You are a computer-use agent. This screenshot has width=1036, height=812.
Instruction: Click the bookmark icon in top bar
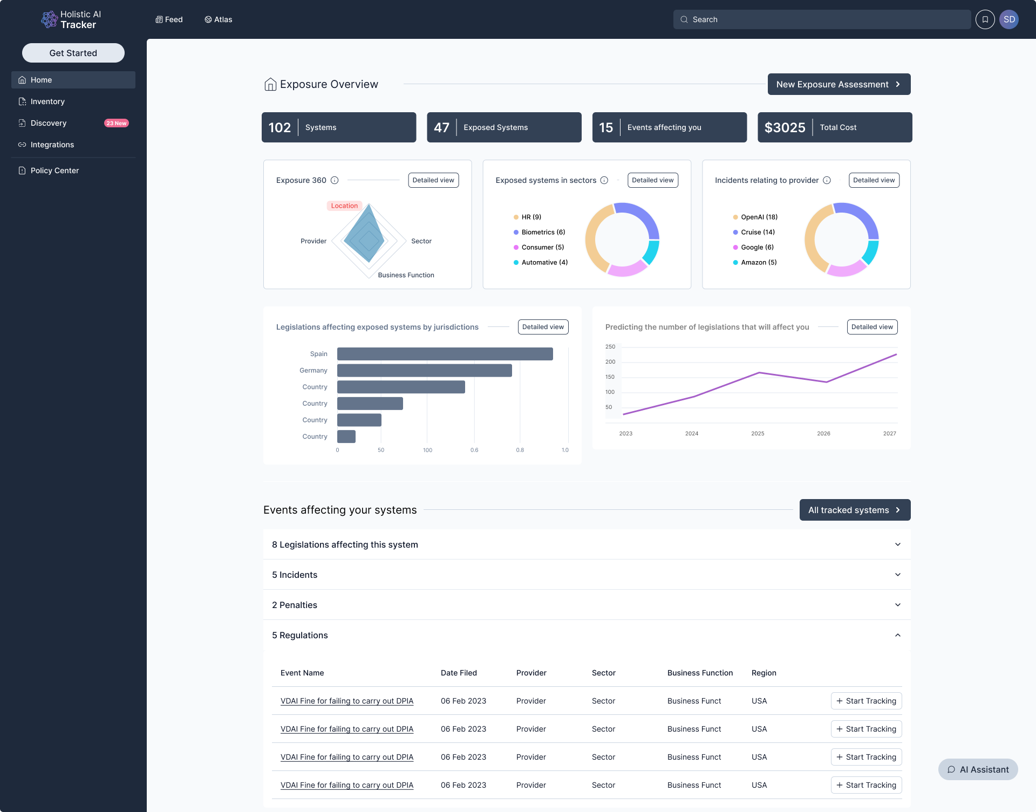click(x=985, y=19)
